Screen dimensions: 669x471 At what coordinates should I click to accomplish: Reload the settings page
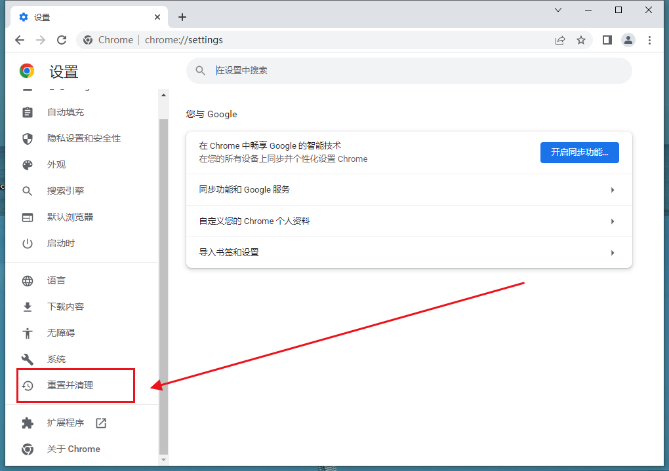[x=62, y=40]
